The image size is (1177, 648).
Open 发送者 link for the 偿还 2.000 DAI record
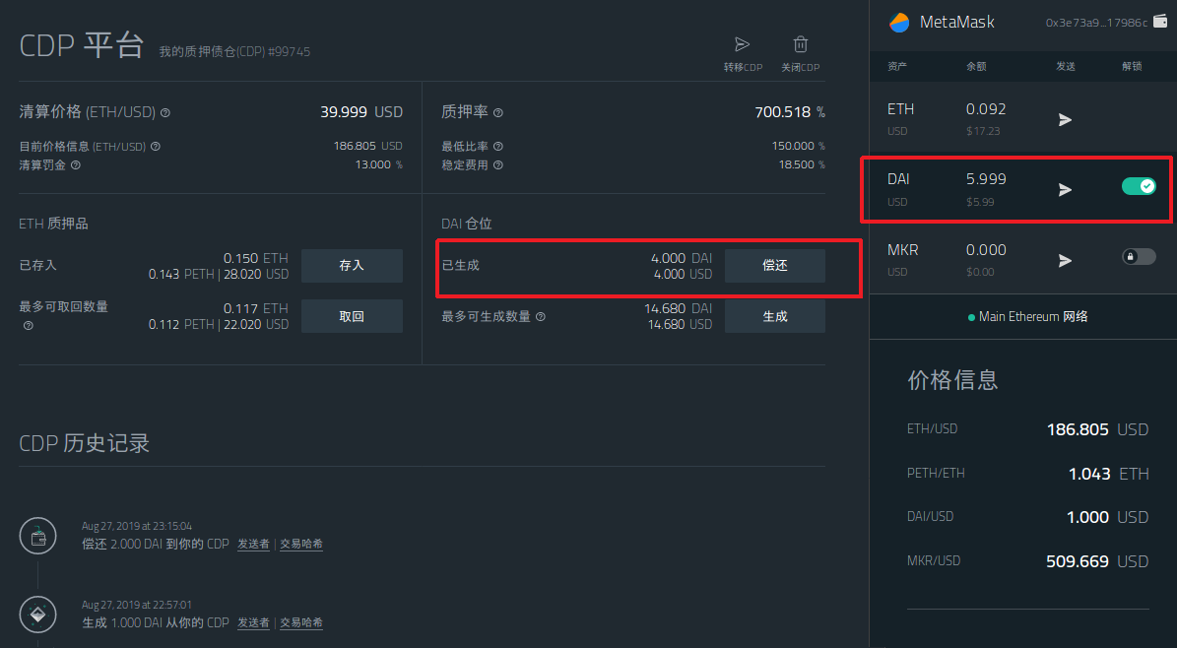click(254, 545)
